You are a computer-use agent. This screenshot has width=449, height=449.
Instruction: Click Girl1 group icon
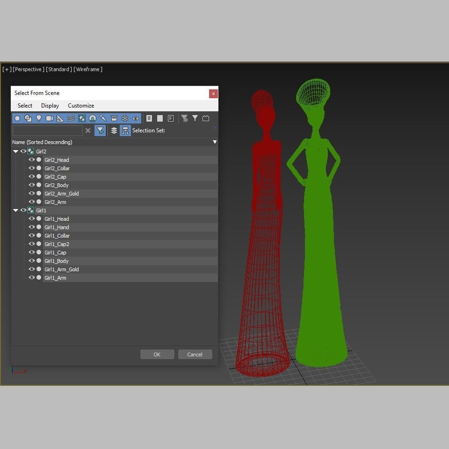point(30,210)
